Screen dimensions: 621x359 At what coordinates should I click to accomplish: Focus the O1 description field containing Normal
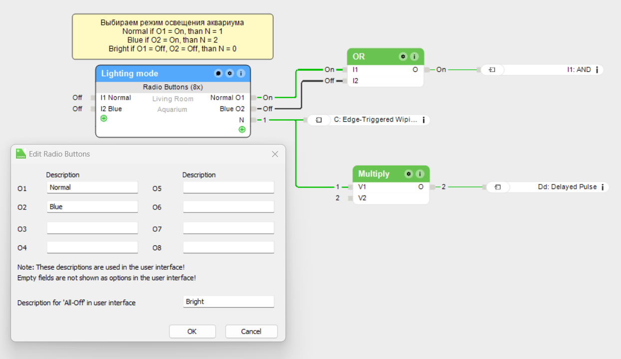[92, 187]
